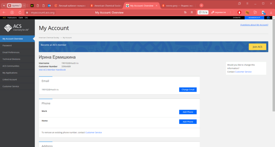
Task: Click the MEMBERSHIP button in top bar
Action: pyautogui.click(x=254, y=18)
